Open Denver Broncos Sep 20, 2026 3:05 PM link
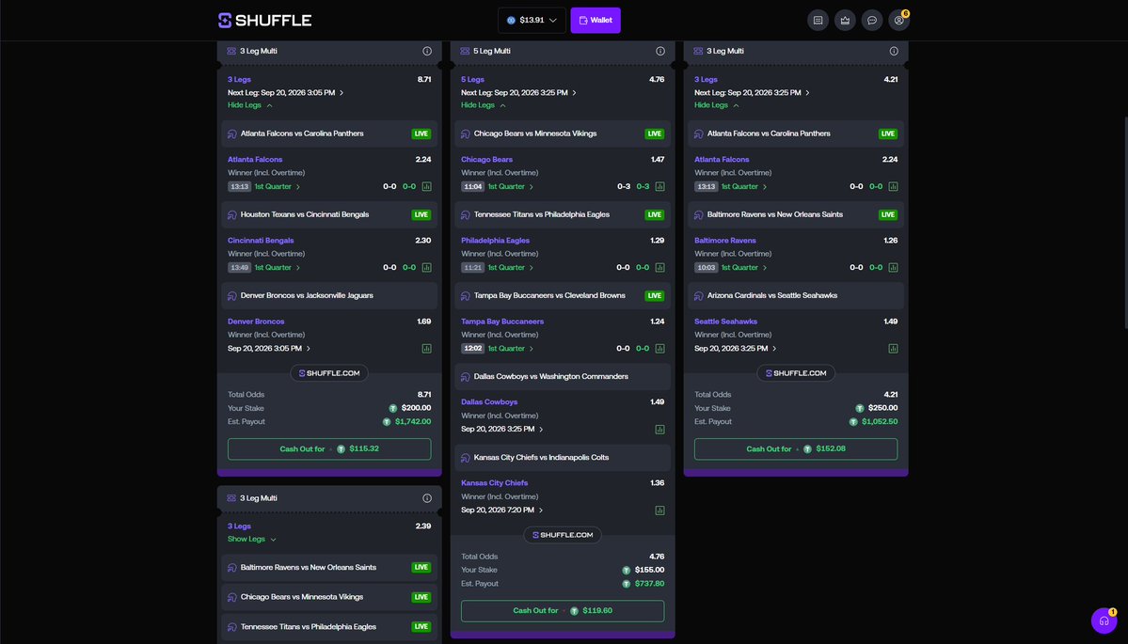The width and height of the screenshot is (1128, 644). coord(269,349)
